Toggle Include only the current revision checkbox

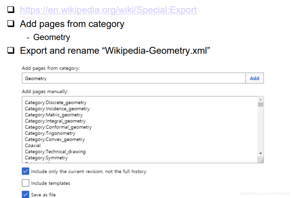click(26, 171)
